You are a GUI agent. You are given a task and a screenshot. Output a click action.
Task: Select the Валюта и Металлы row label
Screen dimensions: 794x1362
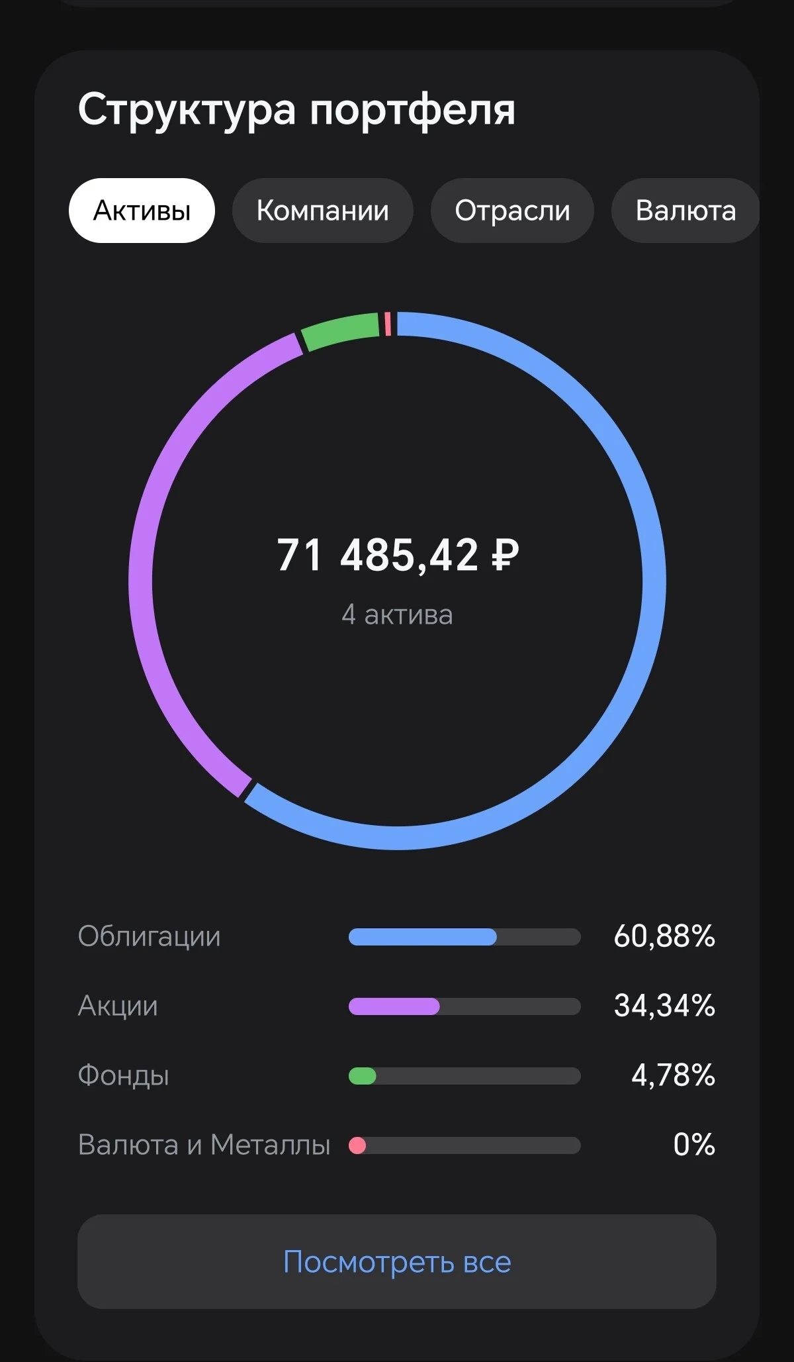click(x=204, y=1145)
